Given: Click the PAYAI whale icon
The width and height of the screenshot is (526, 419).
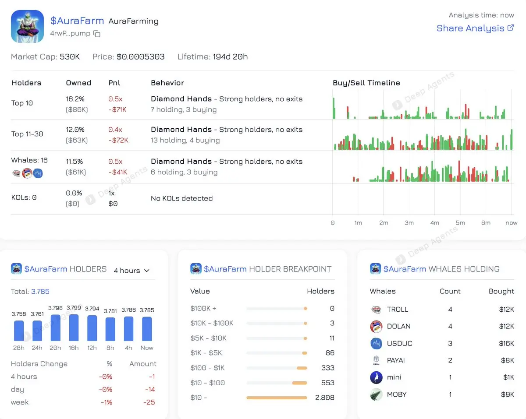Looking at the screenshot, I should click(x=376, y=361).
